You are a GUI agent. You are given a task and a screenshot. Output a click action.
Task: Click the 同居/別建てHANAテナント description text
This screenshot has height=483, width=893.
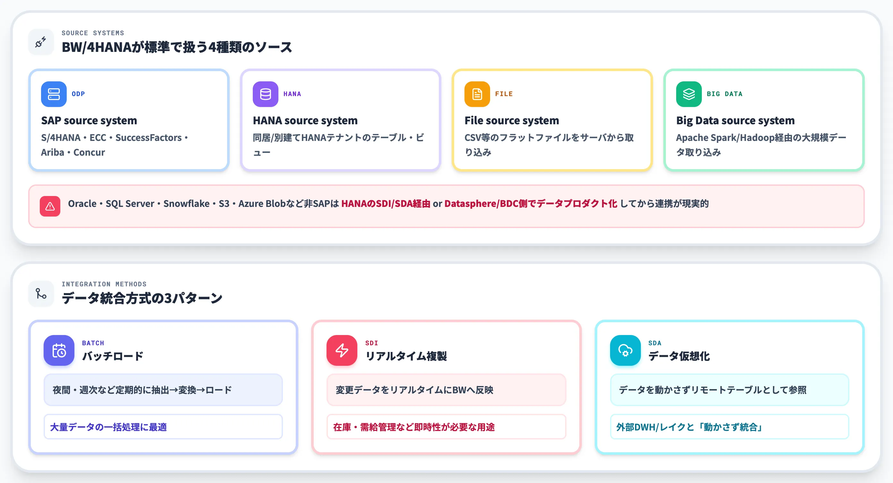click(338, 145)
